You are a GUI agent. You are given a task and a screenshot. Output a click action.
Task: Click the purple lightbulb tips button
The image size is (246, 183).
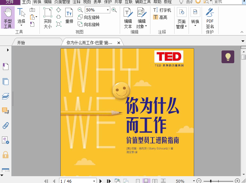228,57
